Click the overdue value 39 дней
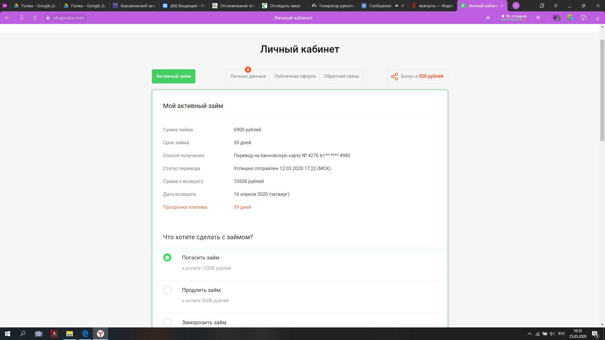The image size is (605, 340). [242, 207]
